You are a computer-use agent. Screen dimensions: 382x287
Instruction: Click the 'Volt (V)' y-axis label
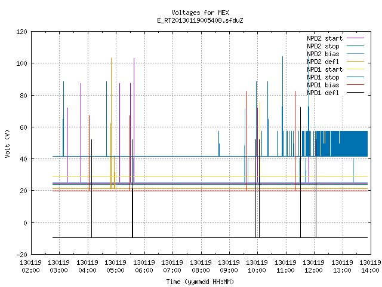[x=7, y=143]
